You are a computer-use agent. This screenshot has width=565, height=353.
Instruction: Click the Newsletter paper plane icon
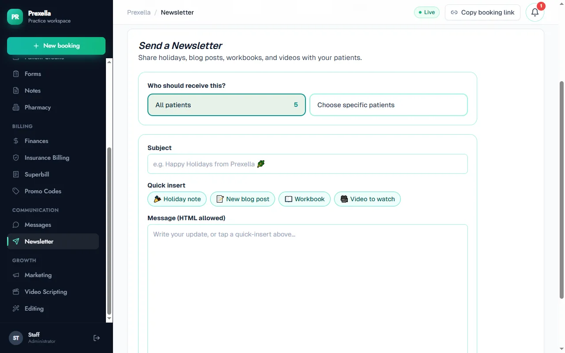[16, 241]
